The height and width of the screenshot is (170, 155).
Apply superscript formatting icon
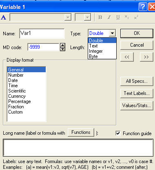[x=136, y=17]
